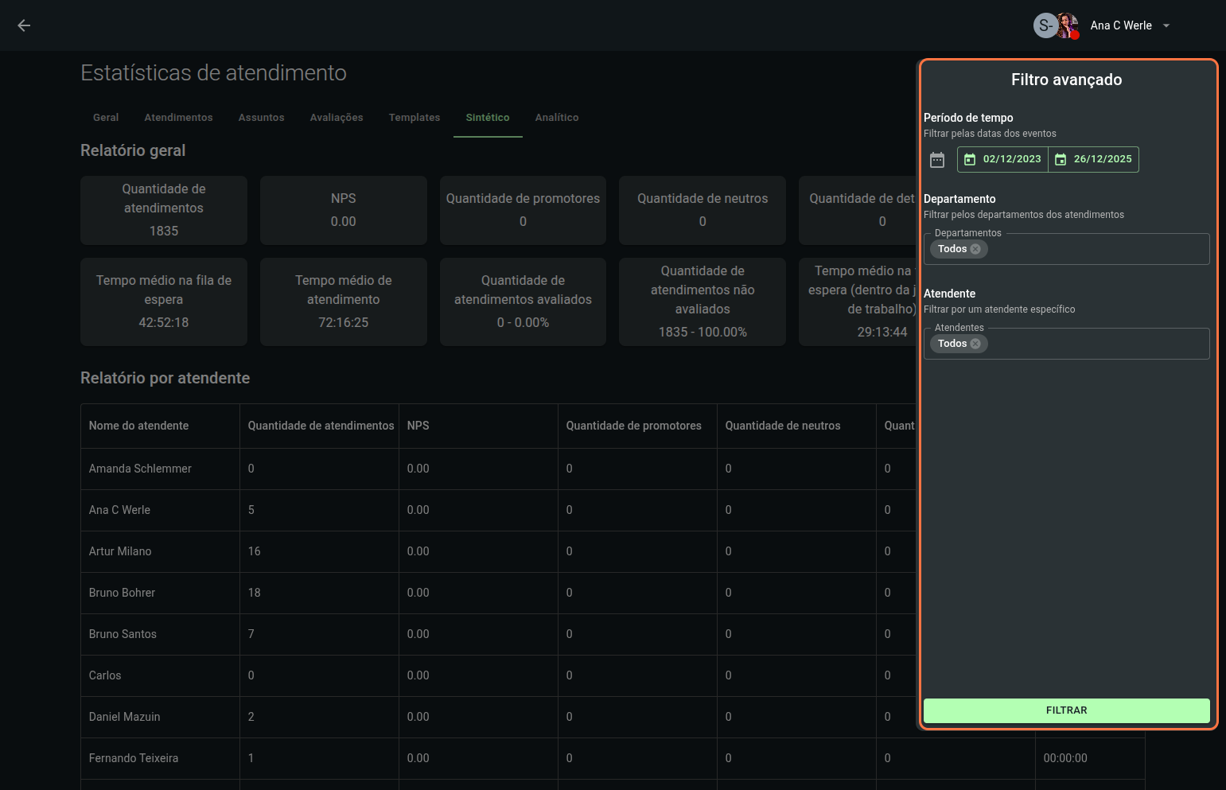The image size is (1226, 790).
Task: Click the back arrow icon
Action: pos(24,25)
